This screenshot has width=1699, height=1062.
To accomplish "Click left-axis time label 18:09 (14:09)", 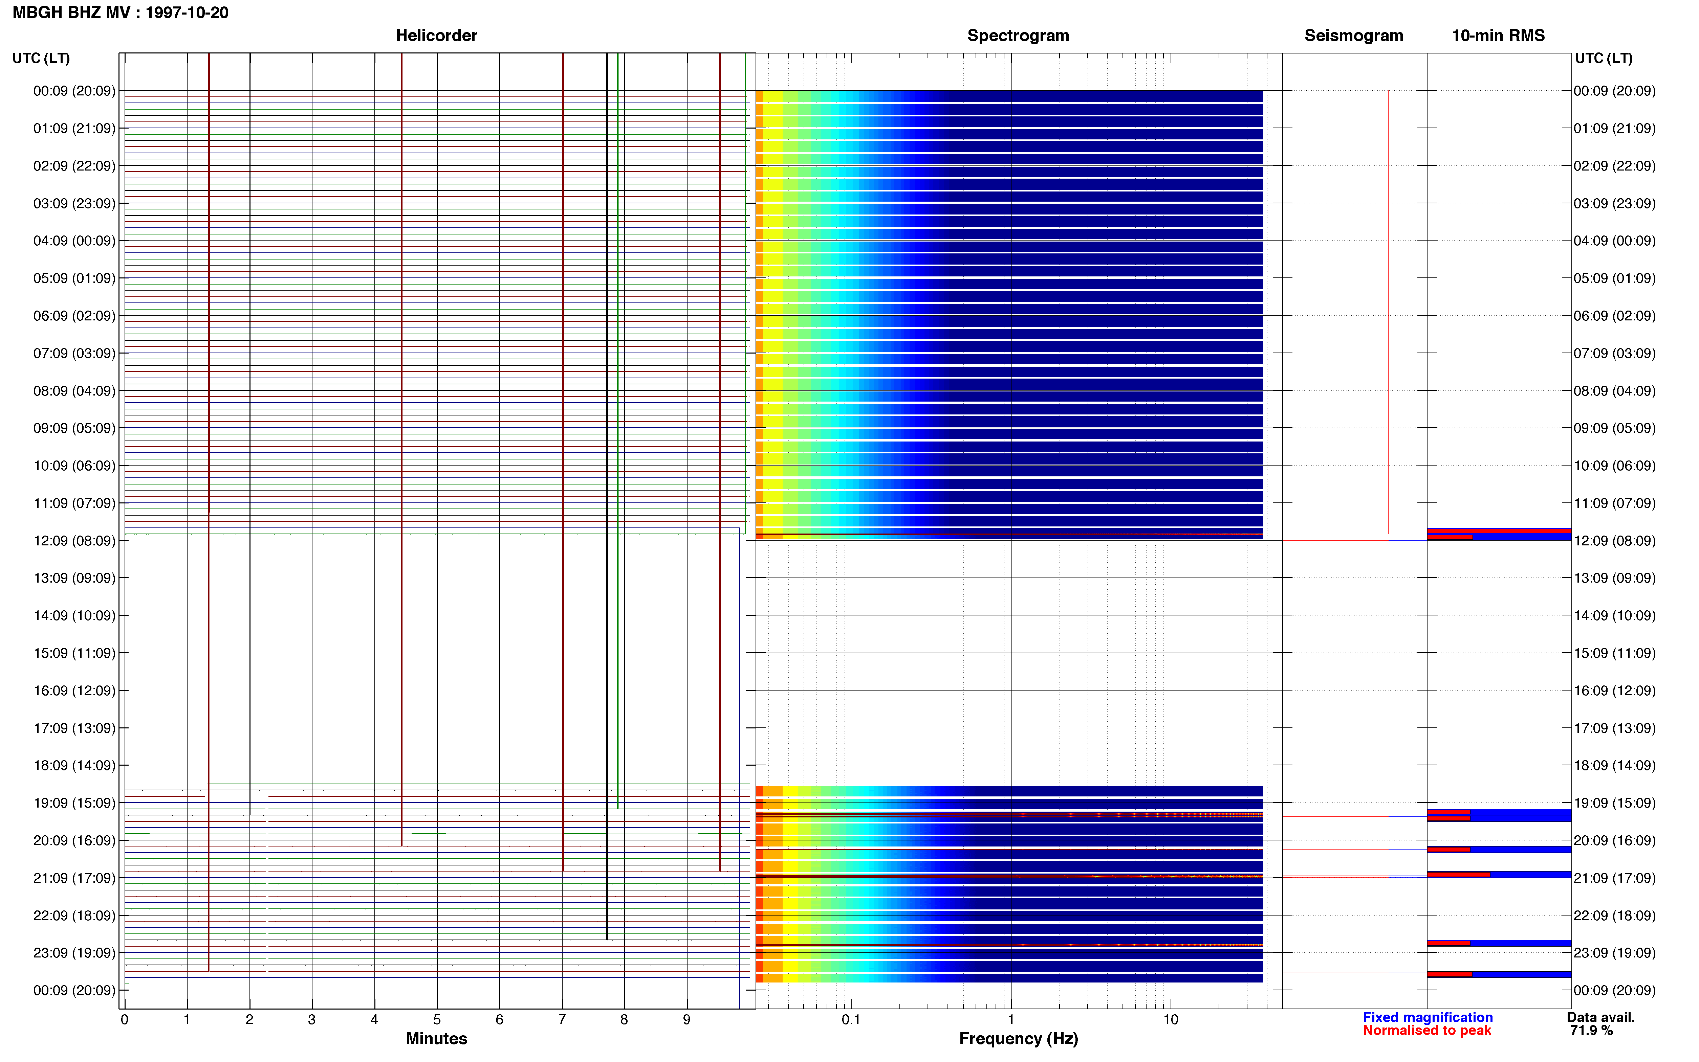I will pos(74,766).
